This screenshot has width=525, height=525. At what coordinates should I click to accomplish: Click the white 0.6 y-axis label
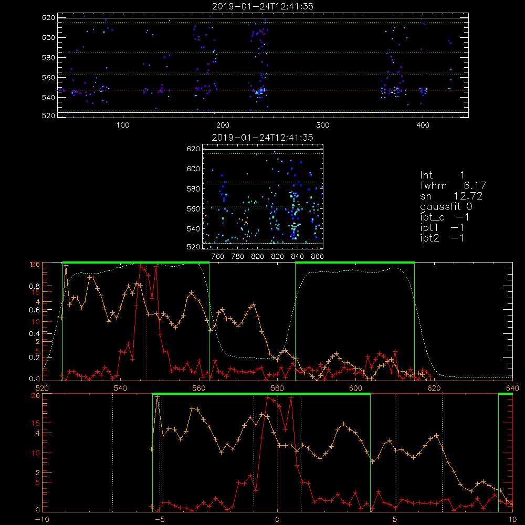pos(34,310)
